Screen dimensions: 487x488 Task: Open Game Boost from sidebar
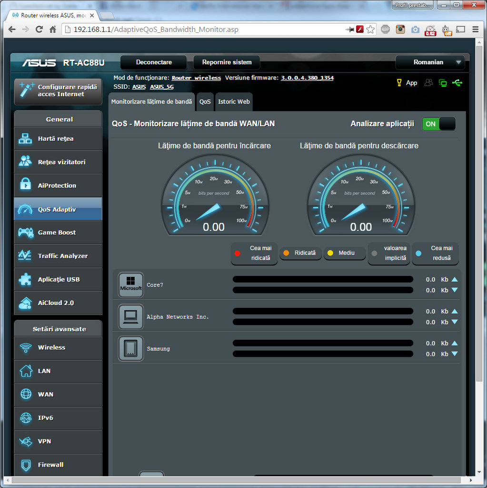[x=58, y=233]
